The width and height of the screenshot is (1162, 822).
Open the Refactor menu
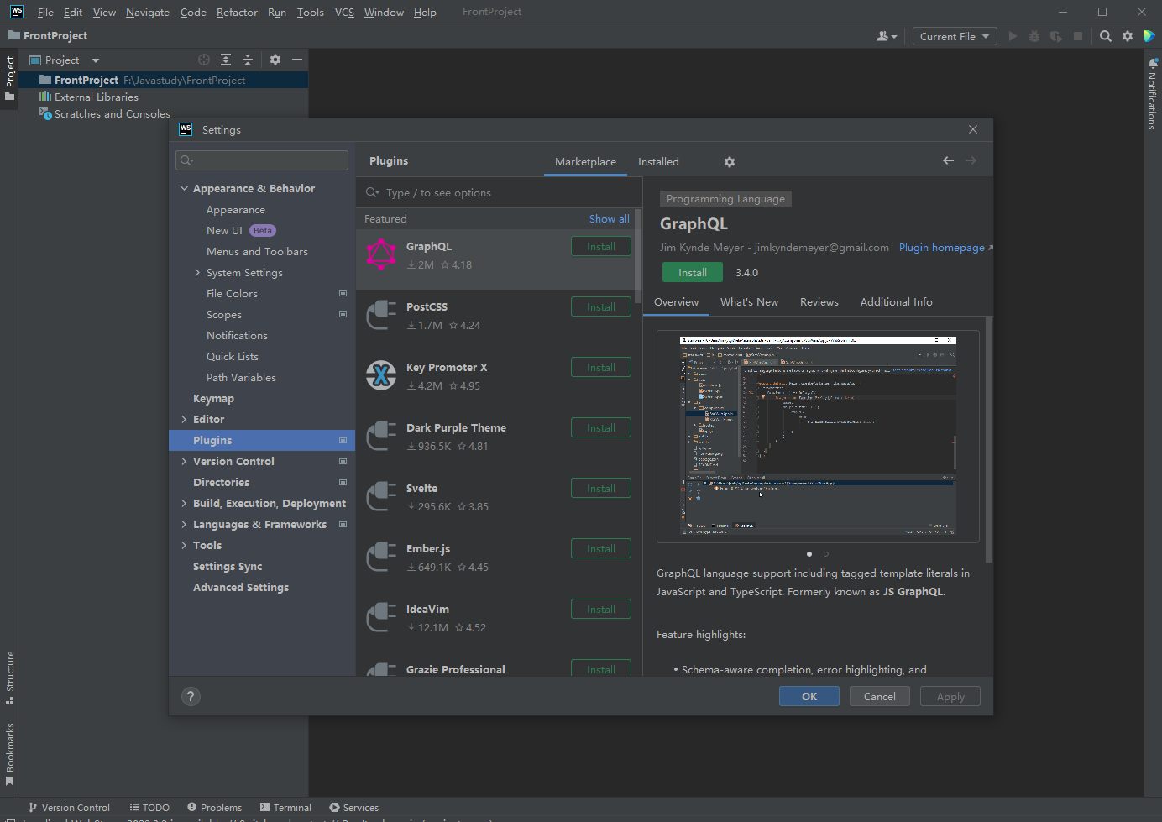237,13
